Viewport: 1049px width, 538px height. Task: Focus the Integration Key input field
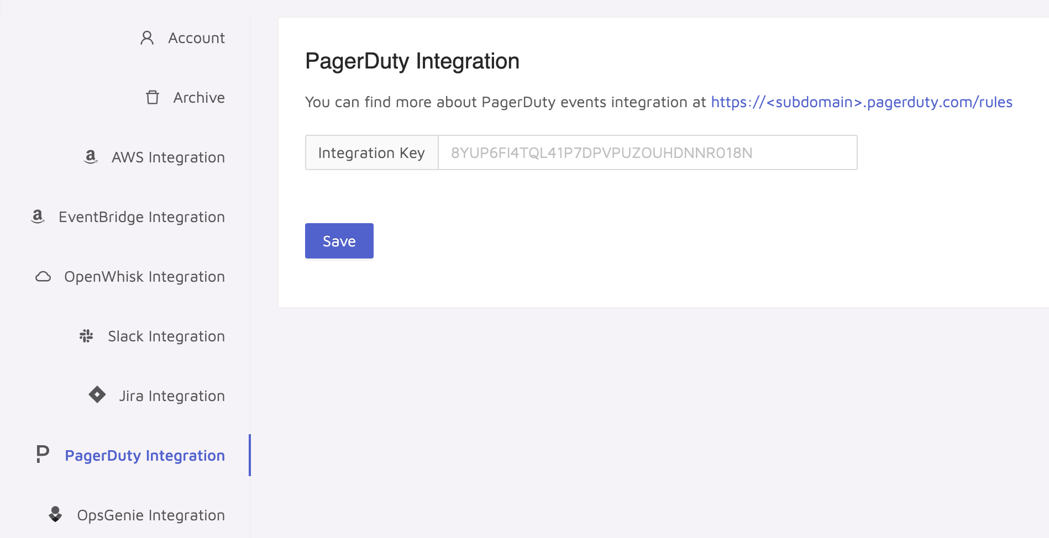648,152
